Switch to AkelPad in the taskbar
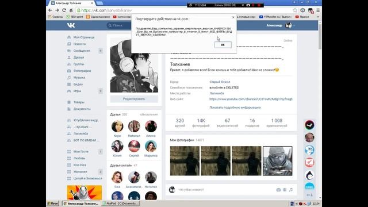 pyautogui.click(x=121, y=204)
